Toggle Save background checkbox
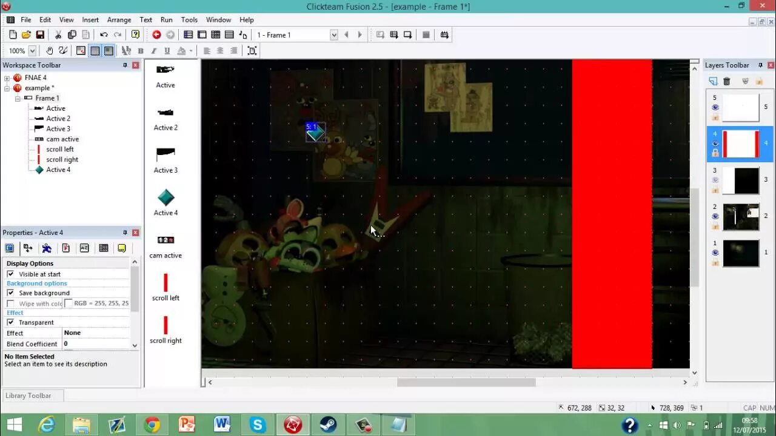The height and width of the screenshot is (436, 776). pyautogui.click(x=10, y=293)
